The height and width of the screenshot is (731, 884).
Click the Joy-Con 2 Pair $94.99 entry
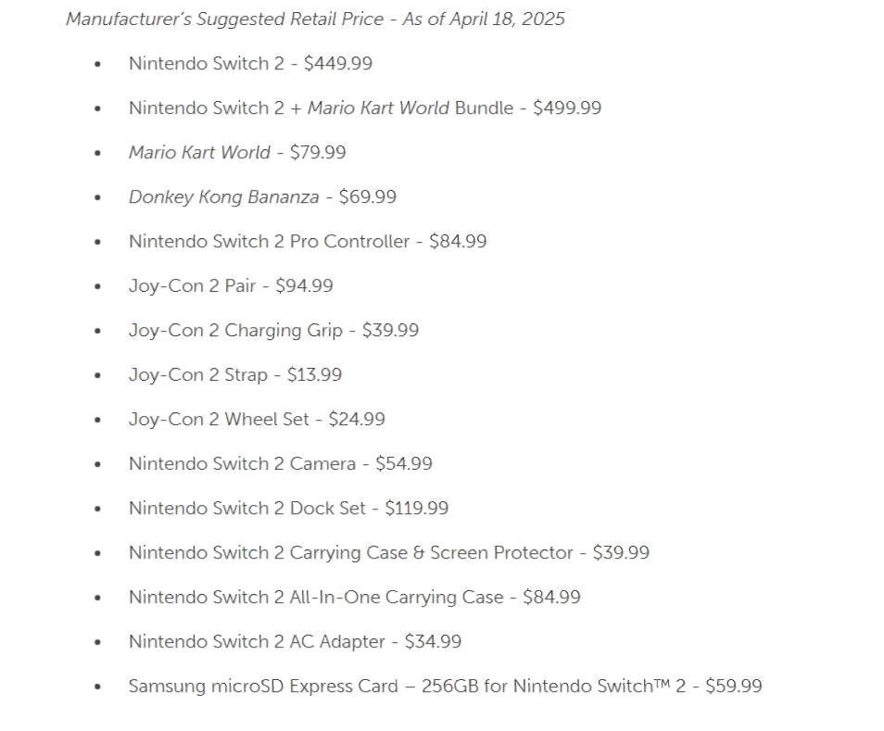click(x=231, y=285)
